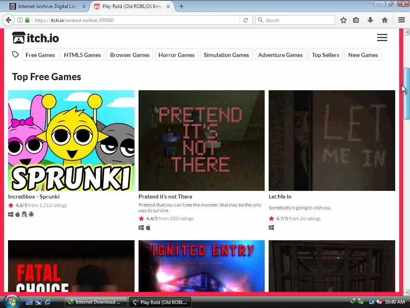Click the Windows icon under Pretend it's not There
Image resolution: width=410 pixels, height=308 pixels.
point(141,228)
